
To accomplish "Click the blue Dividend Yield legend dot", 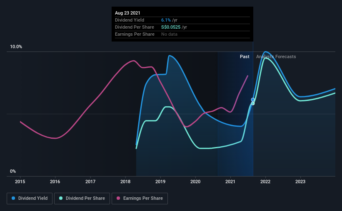I will pos(13,198).
